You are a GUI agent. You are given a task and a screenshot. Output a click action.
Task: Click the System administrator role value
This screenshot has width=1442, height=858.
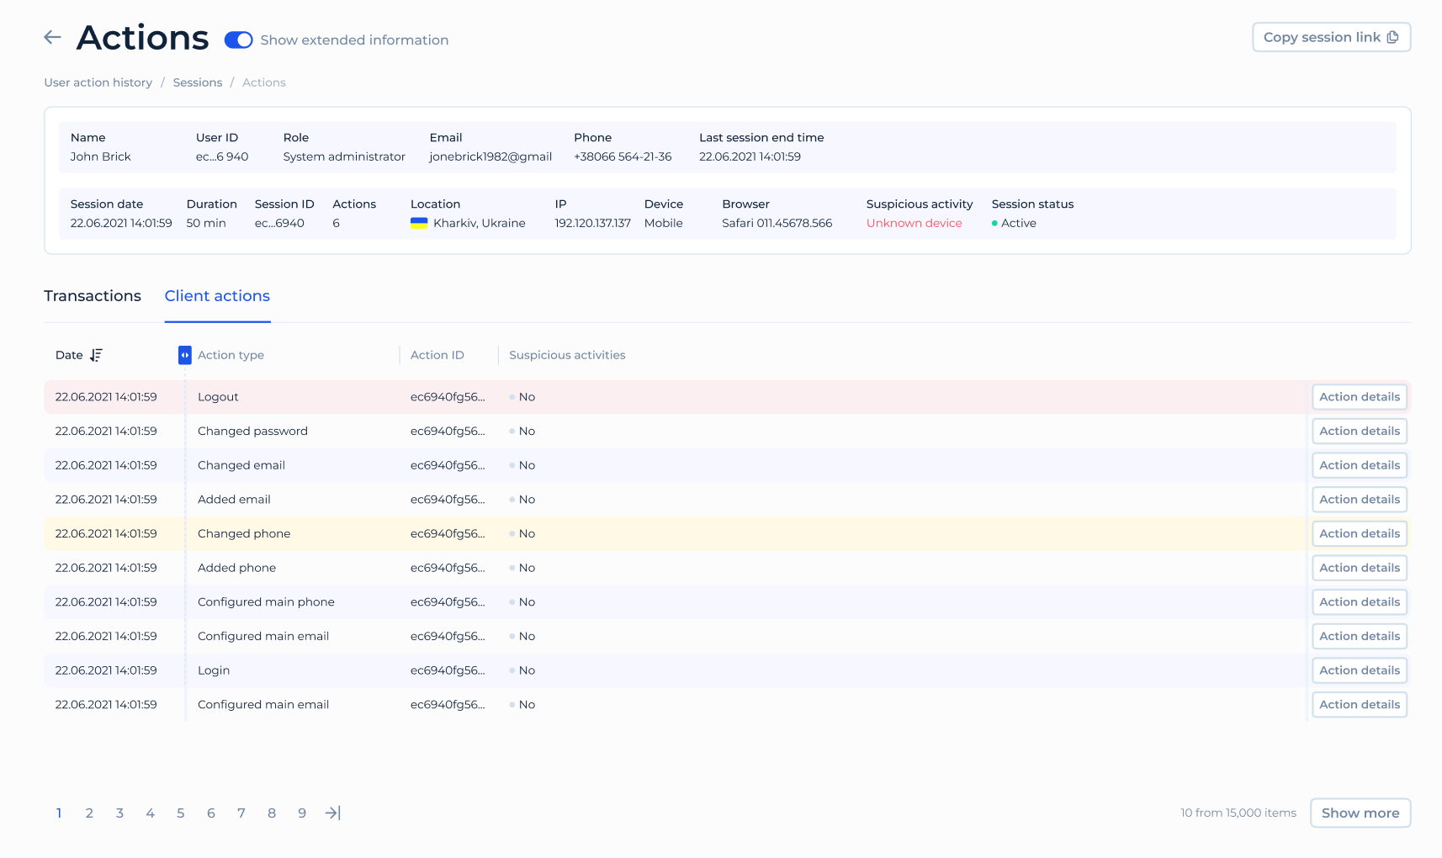344,156
